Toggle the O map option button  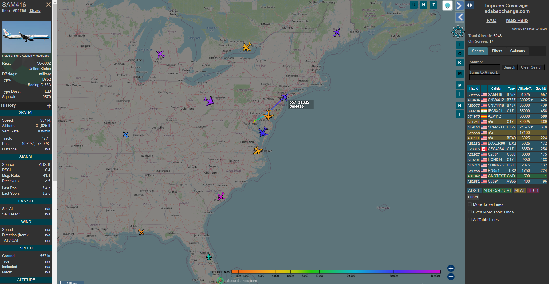(x=460, y=54)
